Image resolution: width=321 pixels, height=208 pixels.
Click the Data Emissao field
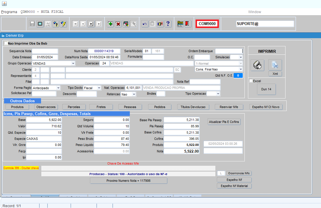coord(45,57)
